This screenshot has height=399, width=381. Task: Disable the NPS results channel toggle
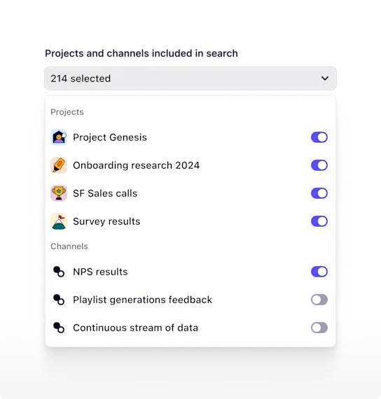(319, 272)
